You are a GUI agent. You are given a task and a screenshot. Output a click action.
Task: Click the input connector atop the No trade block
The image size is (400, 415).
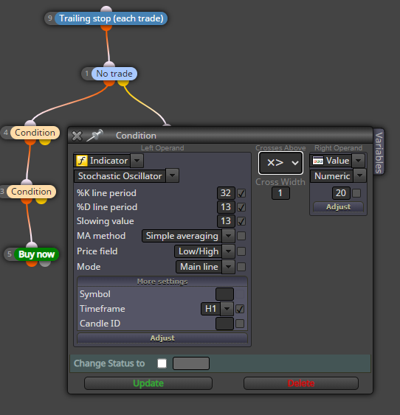(109, 64)
